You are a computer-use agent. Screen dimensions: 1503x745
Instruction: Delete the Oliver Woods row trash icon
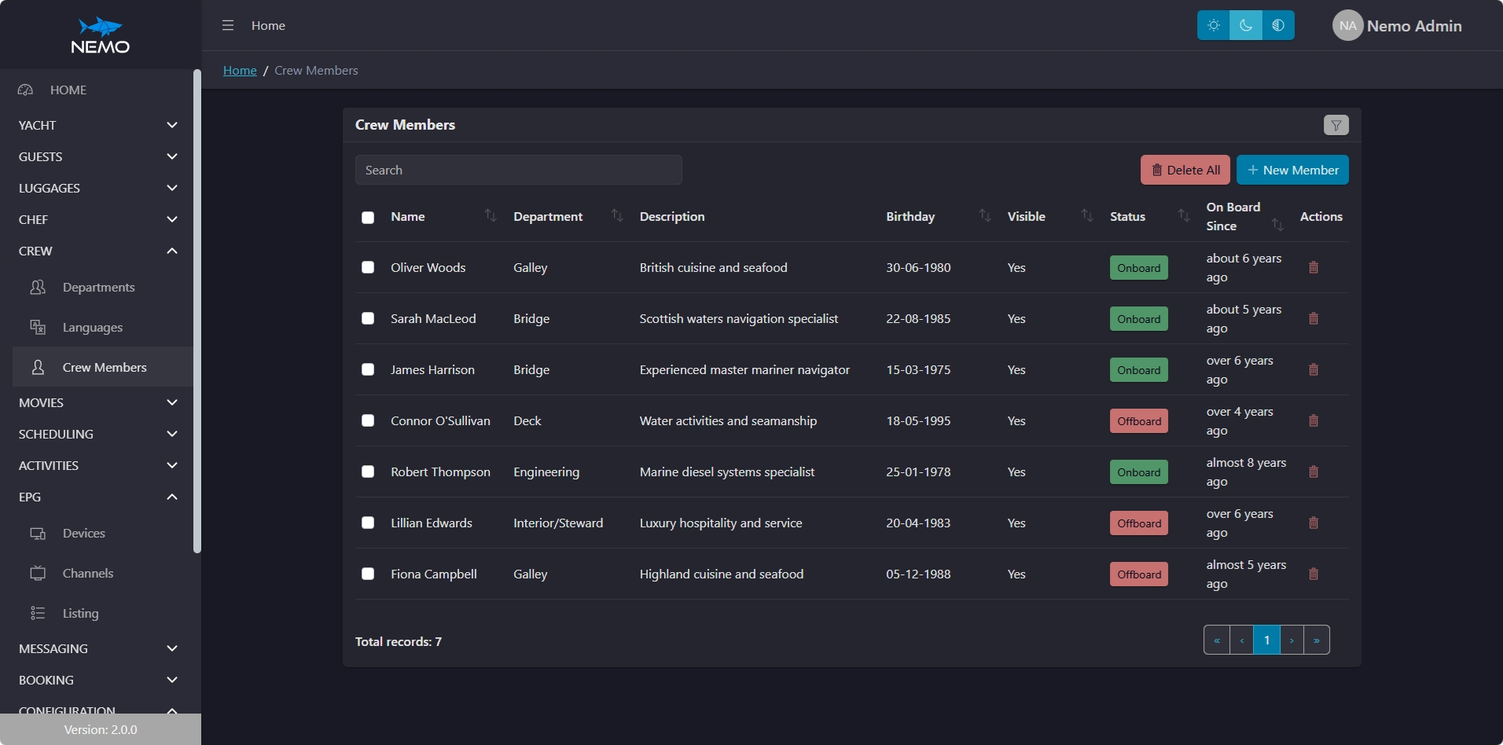tap(1313, 267)
